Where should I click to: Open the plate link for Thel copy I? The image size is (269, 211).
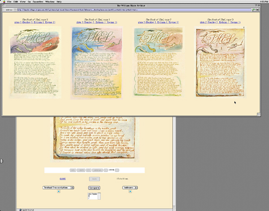97,22
